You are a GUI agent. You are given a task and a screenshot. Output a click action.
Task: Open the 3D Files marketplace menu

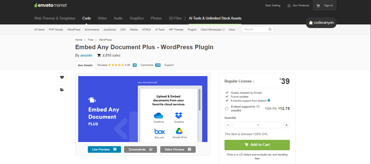click(x=175, y=18)
